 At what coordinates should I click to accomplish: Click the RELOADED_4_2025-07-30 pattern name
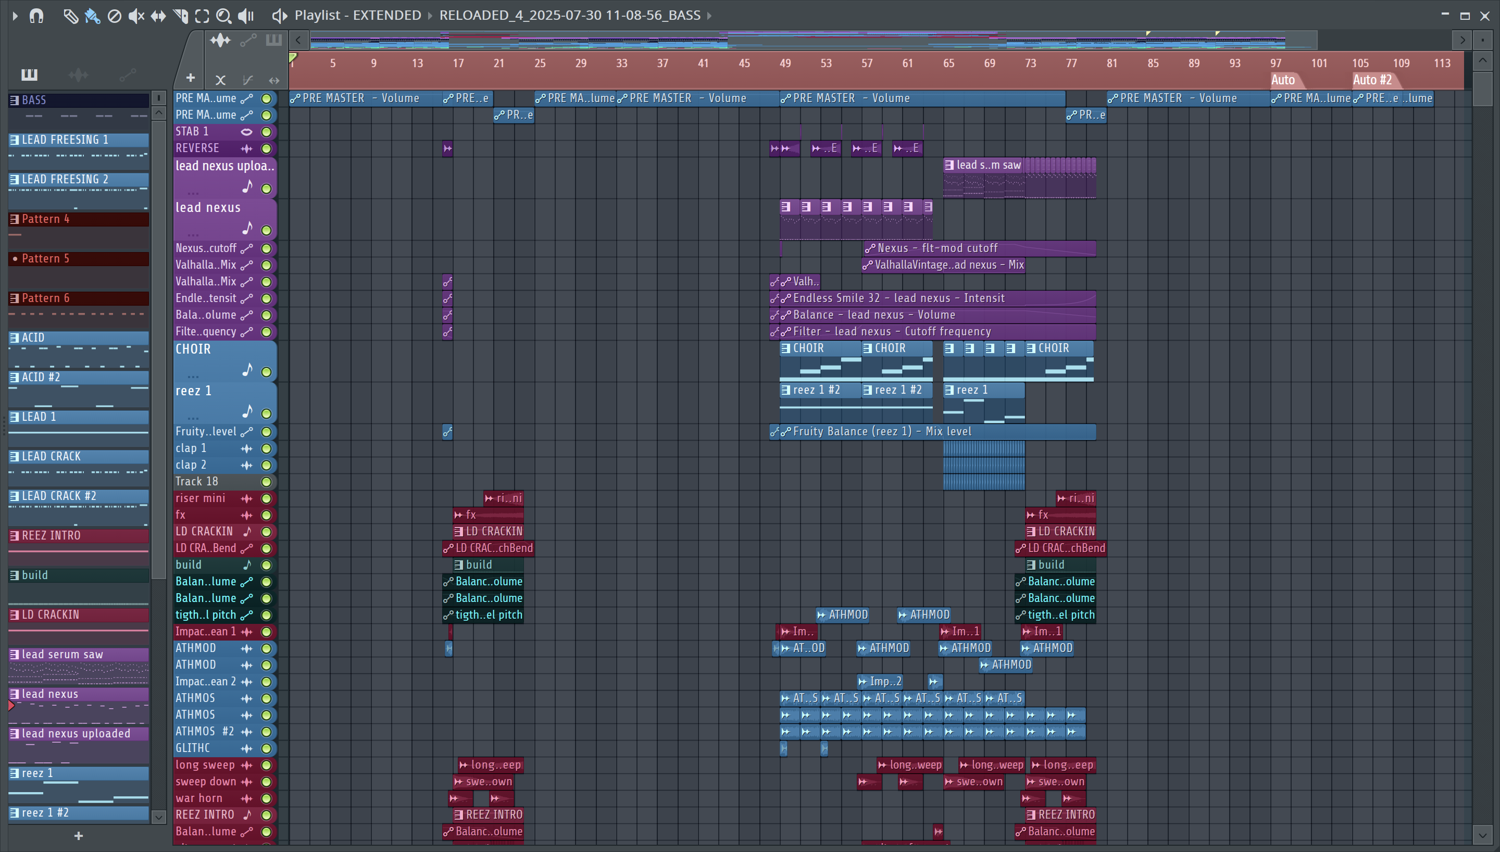pyautogui.click(x=570, y=16)
